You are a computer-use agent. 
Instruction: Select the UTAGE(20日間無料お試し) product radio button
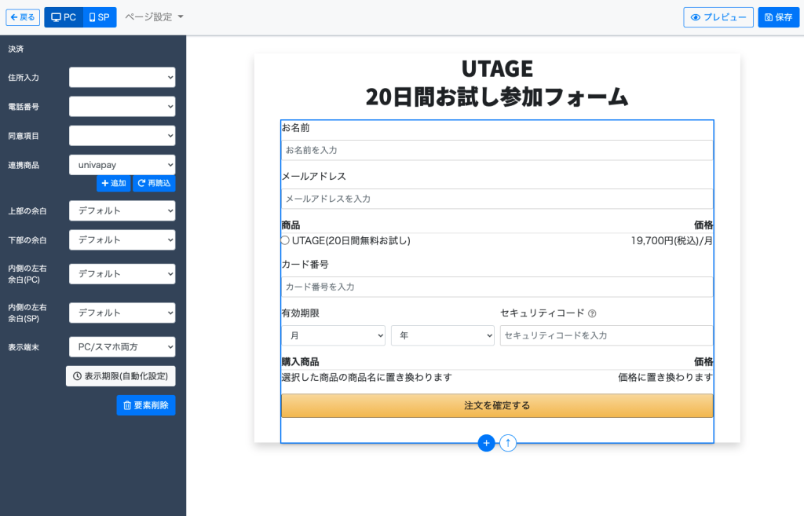[x=286, y=240]
